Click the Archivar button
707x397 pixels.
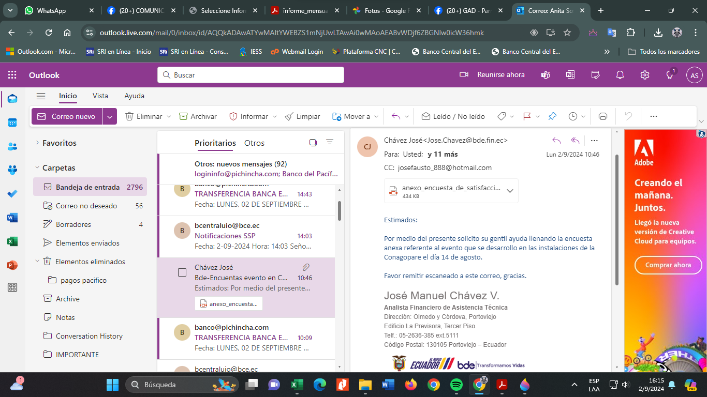click(x=198, y=116)
